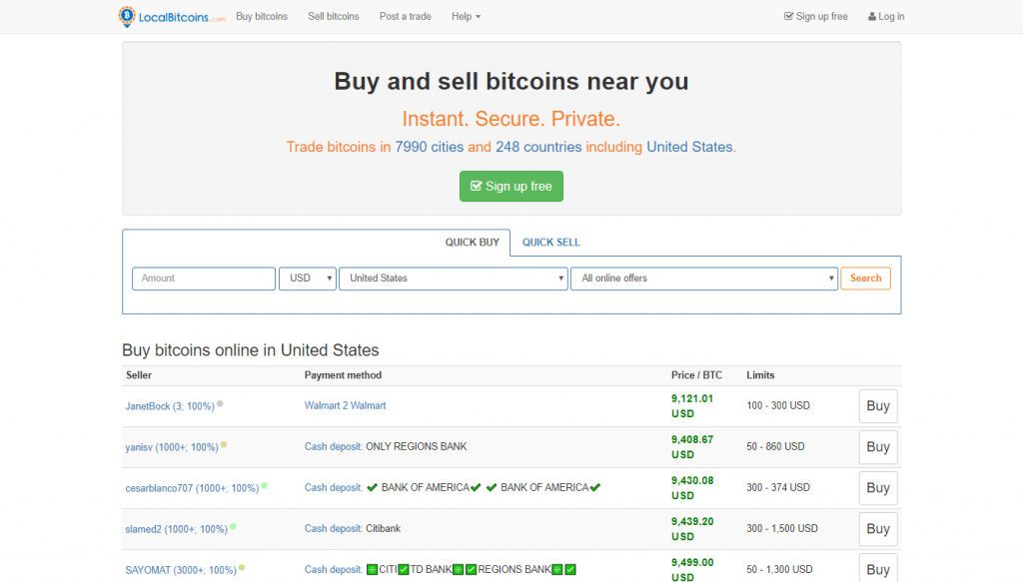Image resolution: width=1023 pixels, height=582 pixels.
Task: Click Buy for the Walmart 2 Walmart offer
Action: (x=877, y=406)
